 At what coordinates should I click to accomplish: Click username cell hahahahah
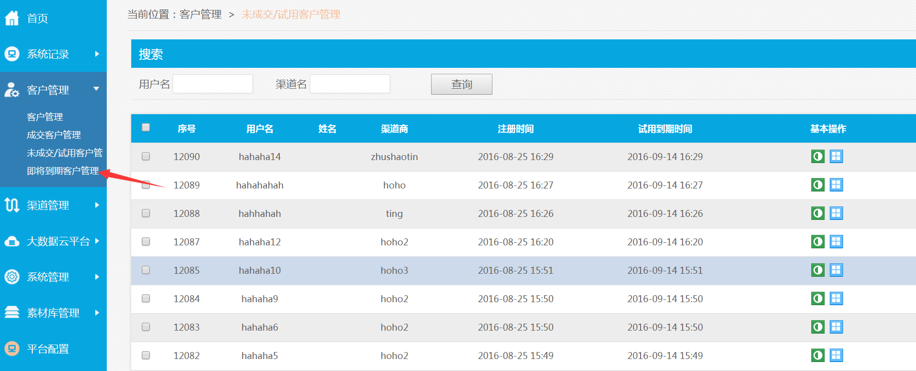259,185
